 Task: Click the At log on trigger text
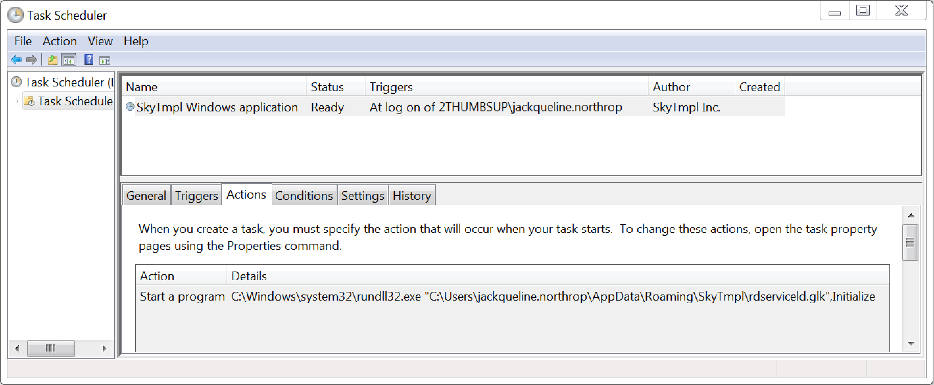pyautogui.click(x=496, y=107)
